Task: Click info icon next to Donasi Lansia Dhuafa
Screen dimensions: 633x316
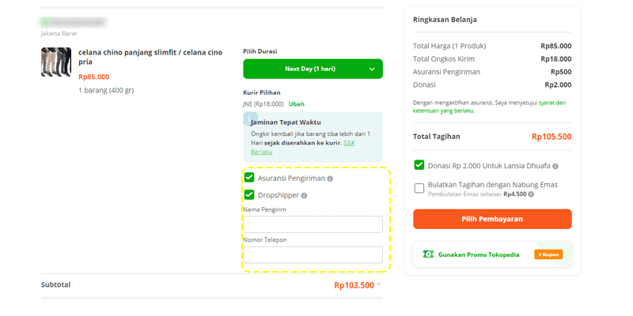Action: pyautogui.click(x=555, y=166)
